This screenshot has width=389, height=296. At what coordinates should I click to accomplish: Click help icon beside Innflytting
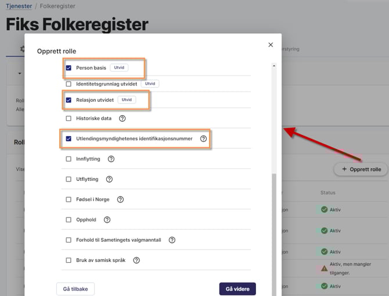tap(111, 159)
